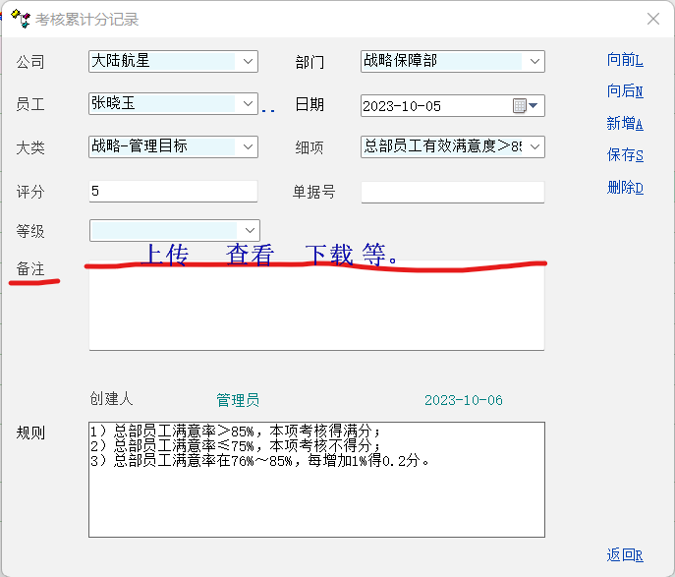This screenshot has height=577, width=675.
Task: Expand the 员工 combo box
Action: click(x=248, y=103)
